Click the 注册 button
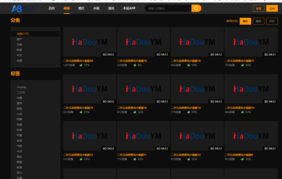 [x=272, y=9]
